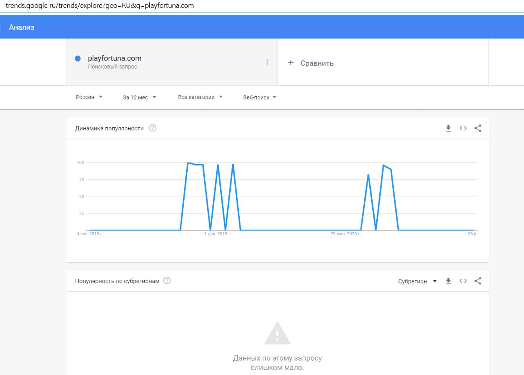Open the playfortuna.com term options menu
This screenshot has height=375, width=524.
[x=267, y=62]
